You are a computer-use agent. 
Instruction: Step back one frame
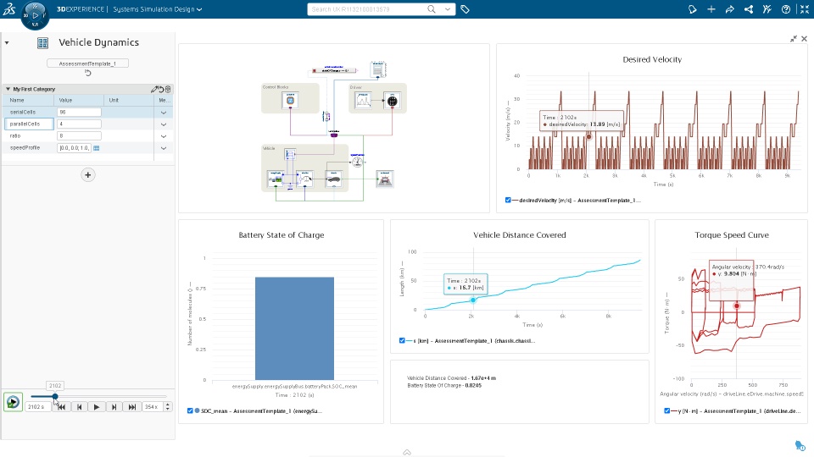(x=80, y=407)
